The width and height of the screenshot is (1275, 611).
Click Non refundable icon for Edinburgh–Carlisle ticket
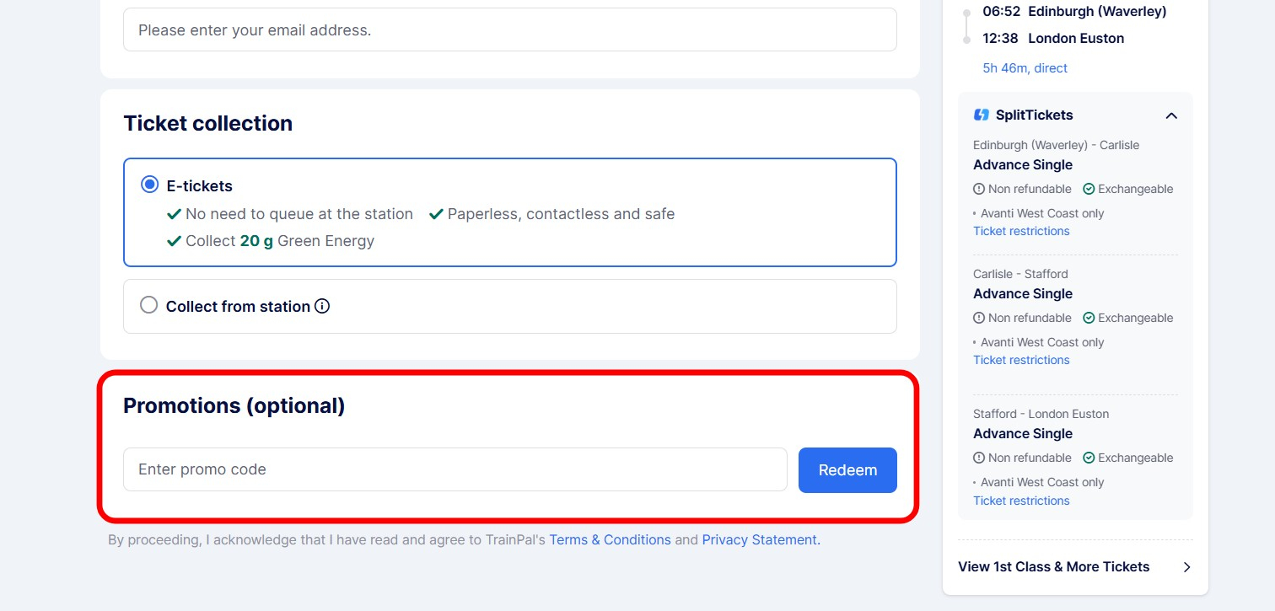tap(979, 189)
